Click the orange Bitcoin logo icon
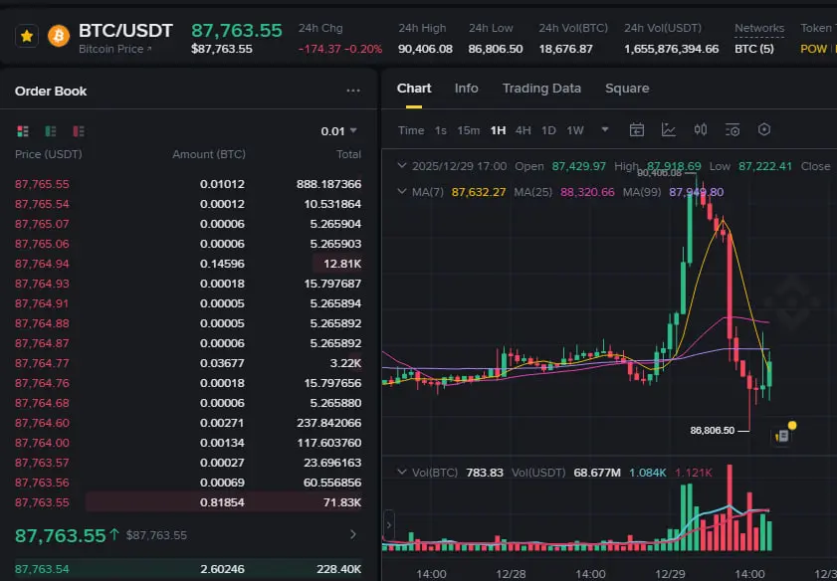The image size is (837, 581). [59, 36]
